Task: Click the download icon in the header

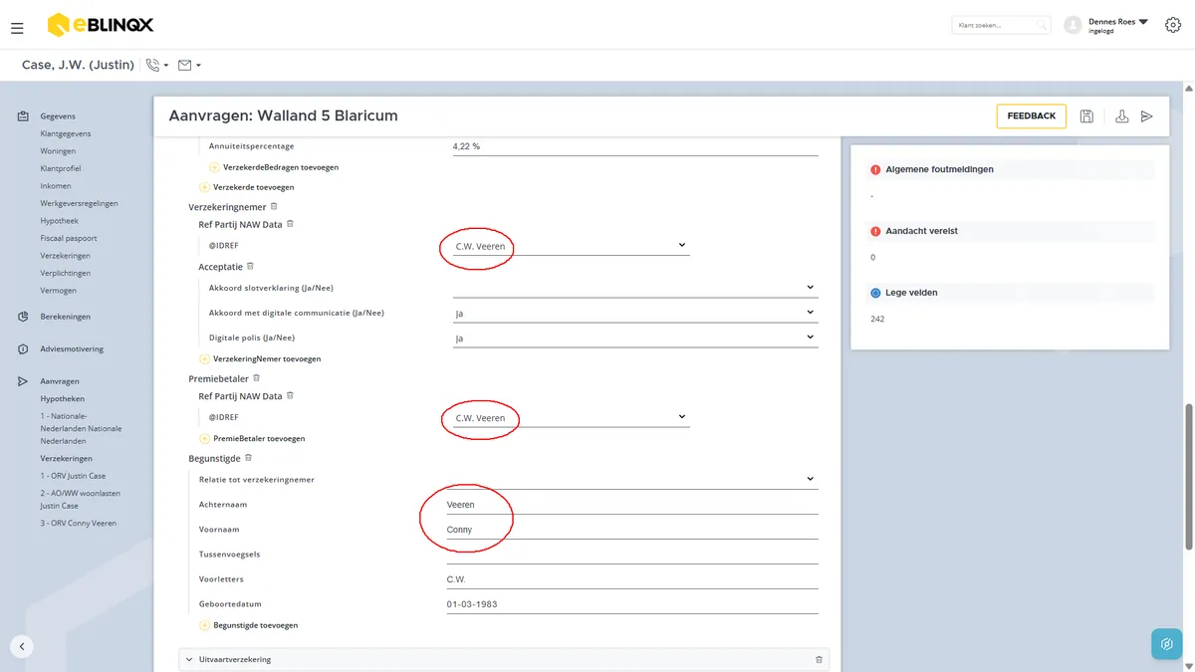Action: tap(1121, 116)
